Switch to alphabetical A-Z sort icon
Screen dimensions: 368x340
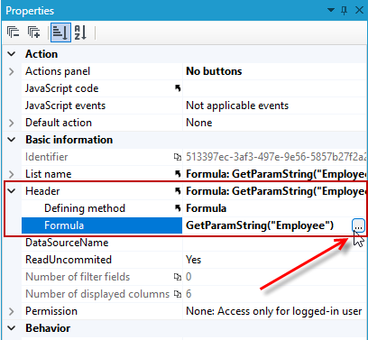pos(80,32)
